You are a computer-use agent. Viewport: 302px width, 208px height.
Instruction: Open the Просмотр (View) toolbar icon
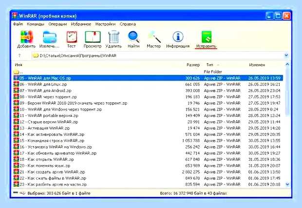click(93, 37)
